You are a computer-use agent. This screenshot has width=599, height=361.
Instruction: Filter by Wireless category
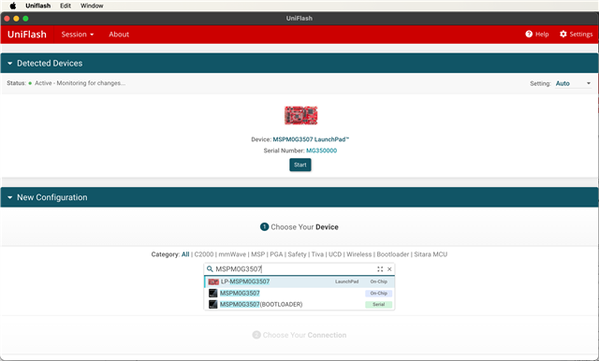coord(359,254)
